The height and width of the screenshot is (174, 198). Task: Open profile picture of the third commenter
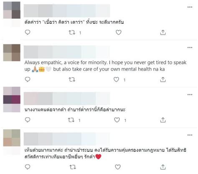click(x=12, y=99)
